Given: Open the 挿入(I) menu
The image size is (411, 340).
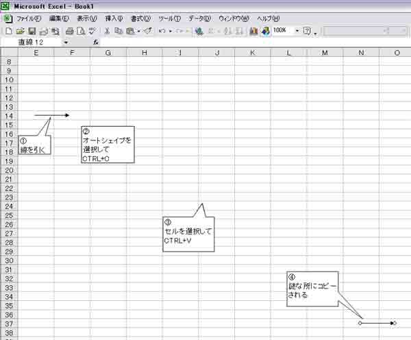Looking at the screenshot, I should click(x=114, y=19).
